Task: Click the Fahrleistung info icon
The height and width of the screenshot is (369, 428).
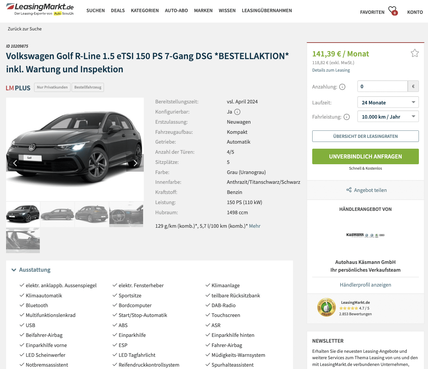Action: click(347, 117)
